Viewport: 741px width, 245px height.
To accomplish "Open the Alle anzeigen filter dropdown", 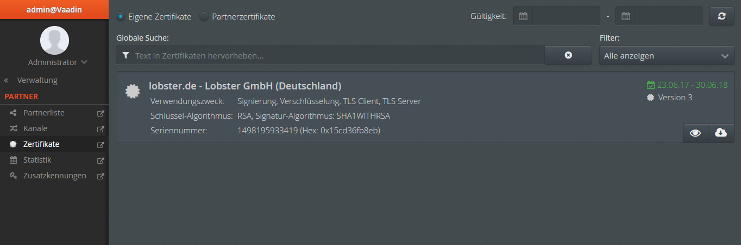I will (x=667, y=55).
